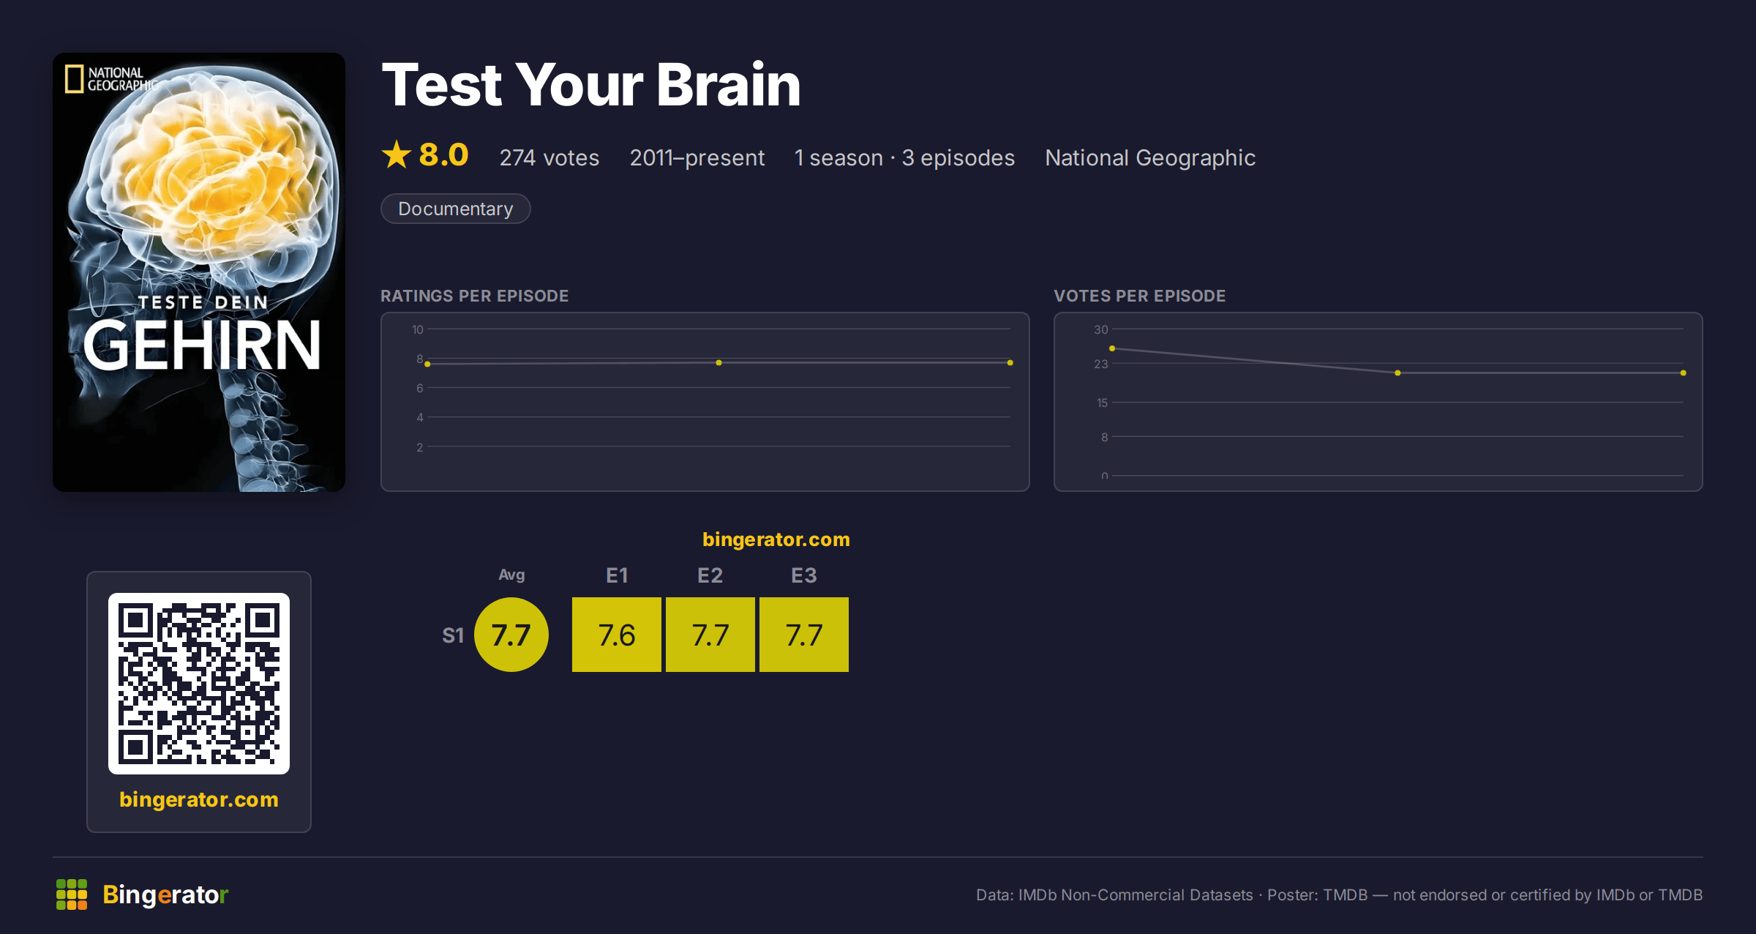
Task: Click first data point in ratings chart
Action: pyautogui.click(x=427, y=364)
